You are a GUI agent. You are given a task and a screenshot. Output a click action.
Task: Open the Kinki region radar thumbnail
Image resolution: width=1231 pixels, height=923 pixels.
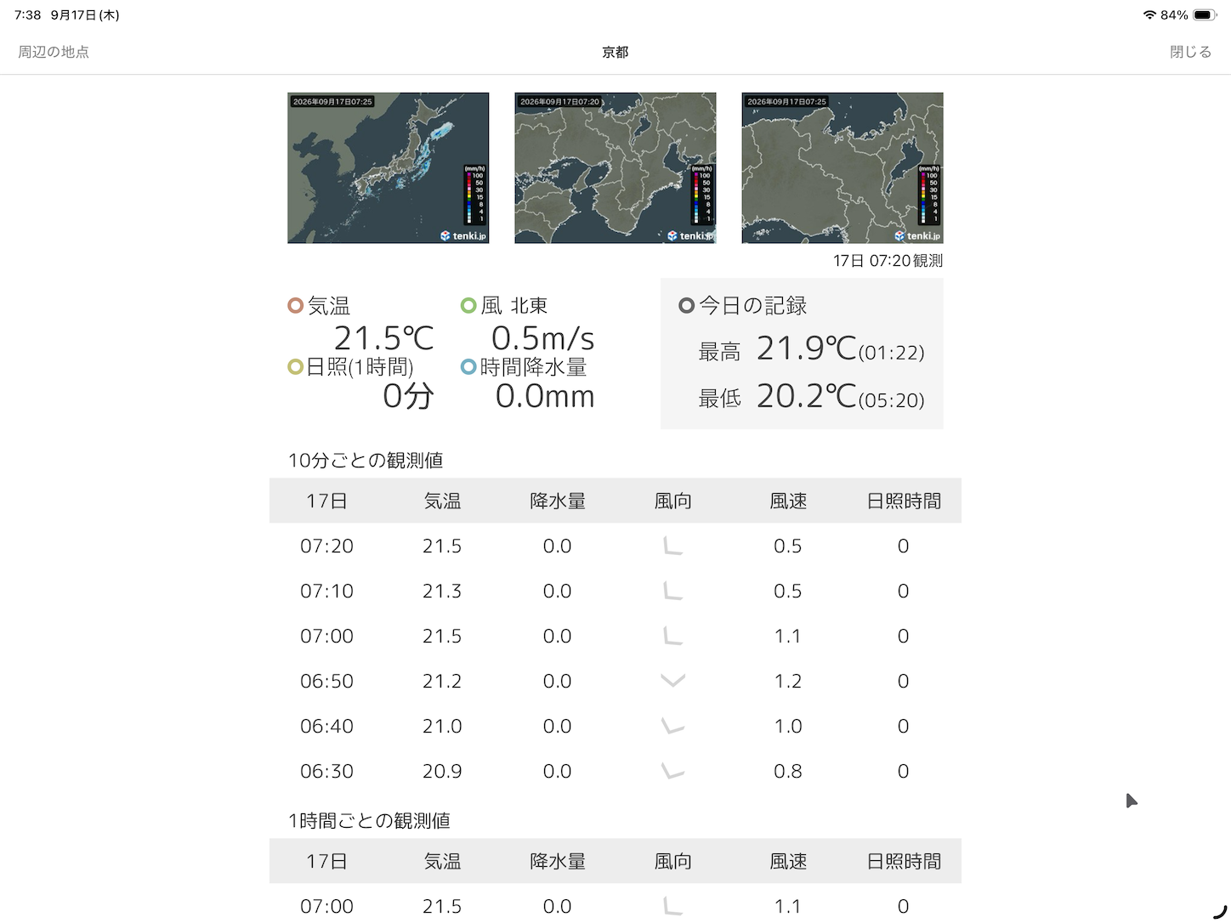(615, 168)
